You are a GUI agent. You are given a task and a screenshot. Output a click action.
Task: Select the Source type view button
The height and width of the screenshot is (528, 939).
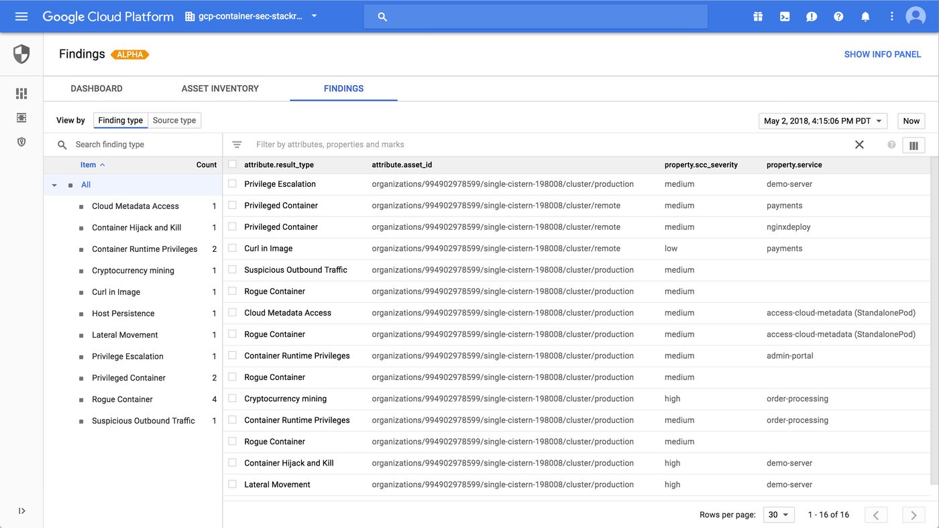174,121
